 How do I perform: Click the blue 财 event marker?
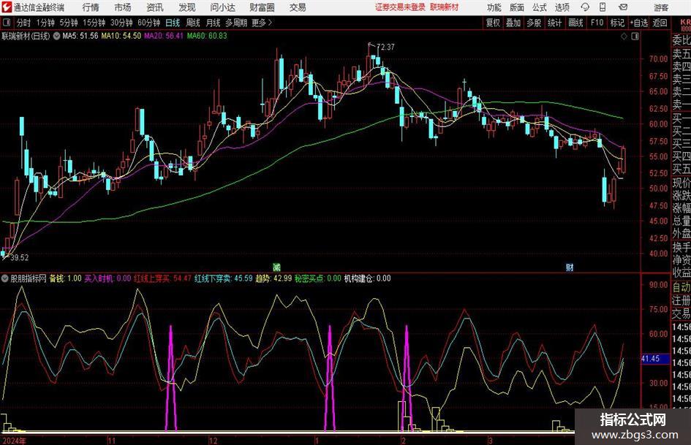pyautogui.click(x=570, y=267)
